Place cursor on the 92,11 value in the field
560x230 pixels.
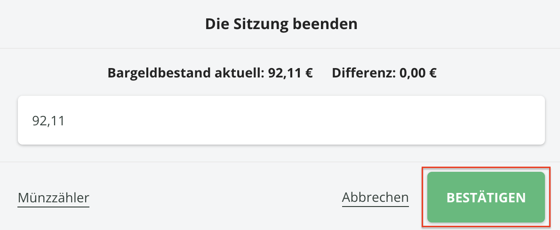pos(48,121)
